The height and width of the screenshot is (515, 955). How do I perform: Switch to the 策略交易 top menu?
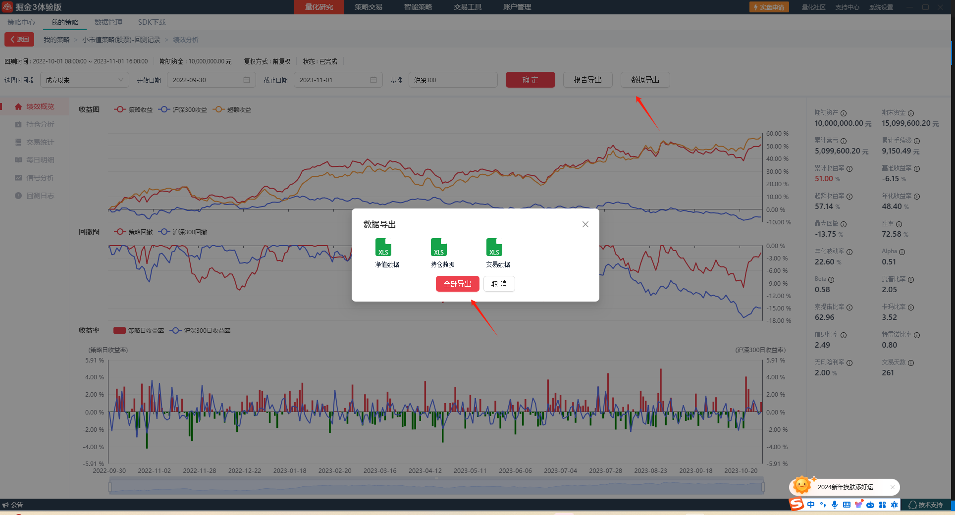(368, 7)
